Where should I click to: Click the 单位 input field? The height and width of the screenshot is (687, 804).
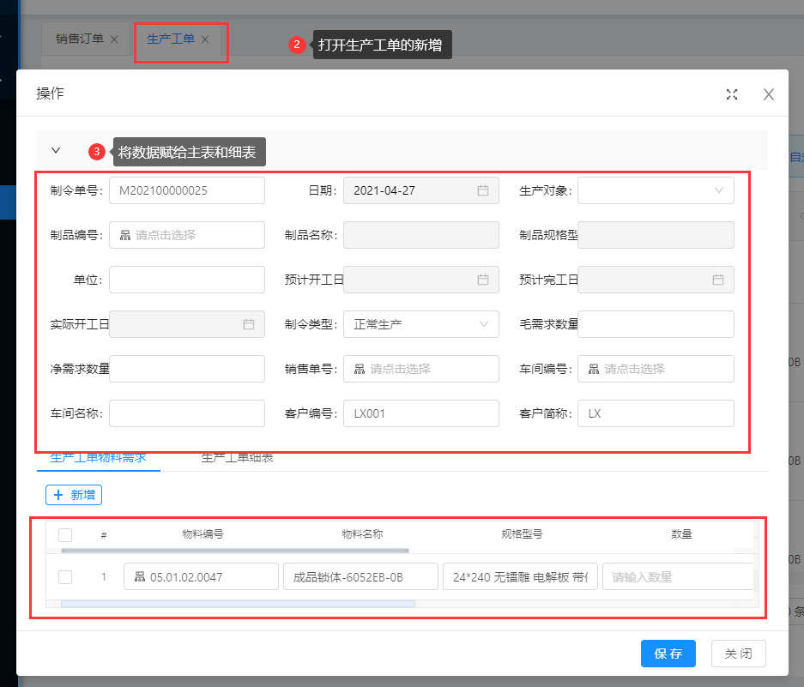click(187, 280)
